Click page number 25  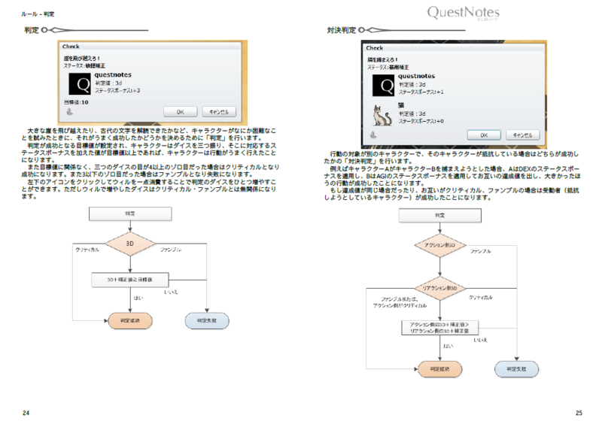pyautogui.click(x=579, y=413)
